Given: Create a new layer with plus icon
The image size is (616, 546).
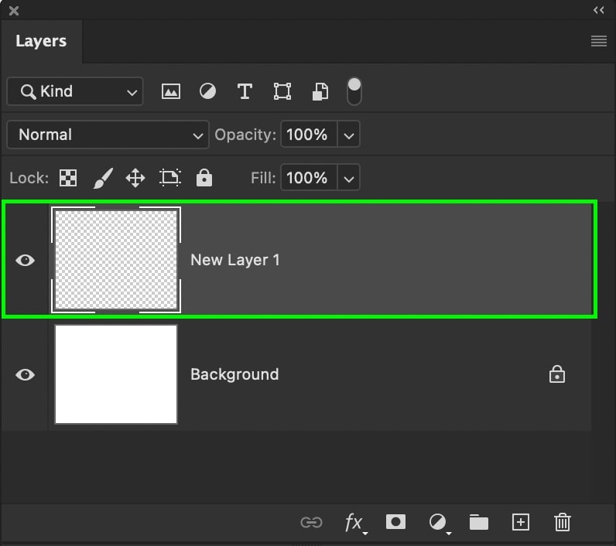Looking at the screenshot, I should pos(521,523).
